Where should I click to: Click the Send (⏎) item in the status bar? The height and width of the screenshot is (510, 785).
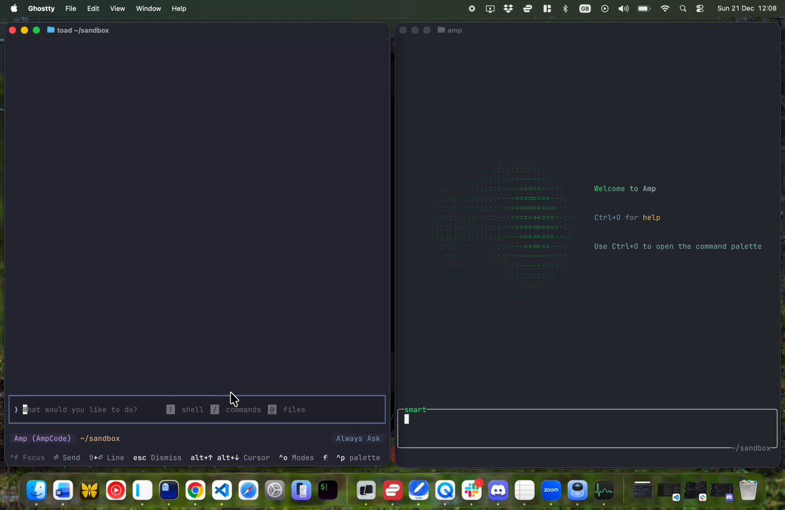pos(66,458)
